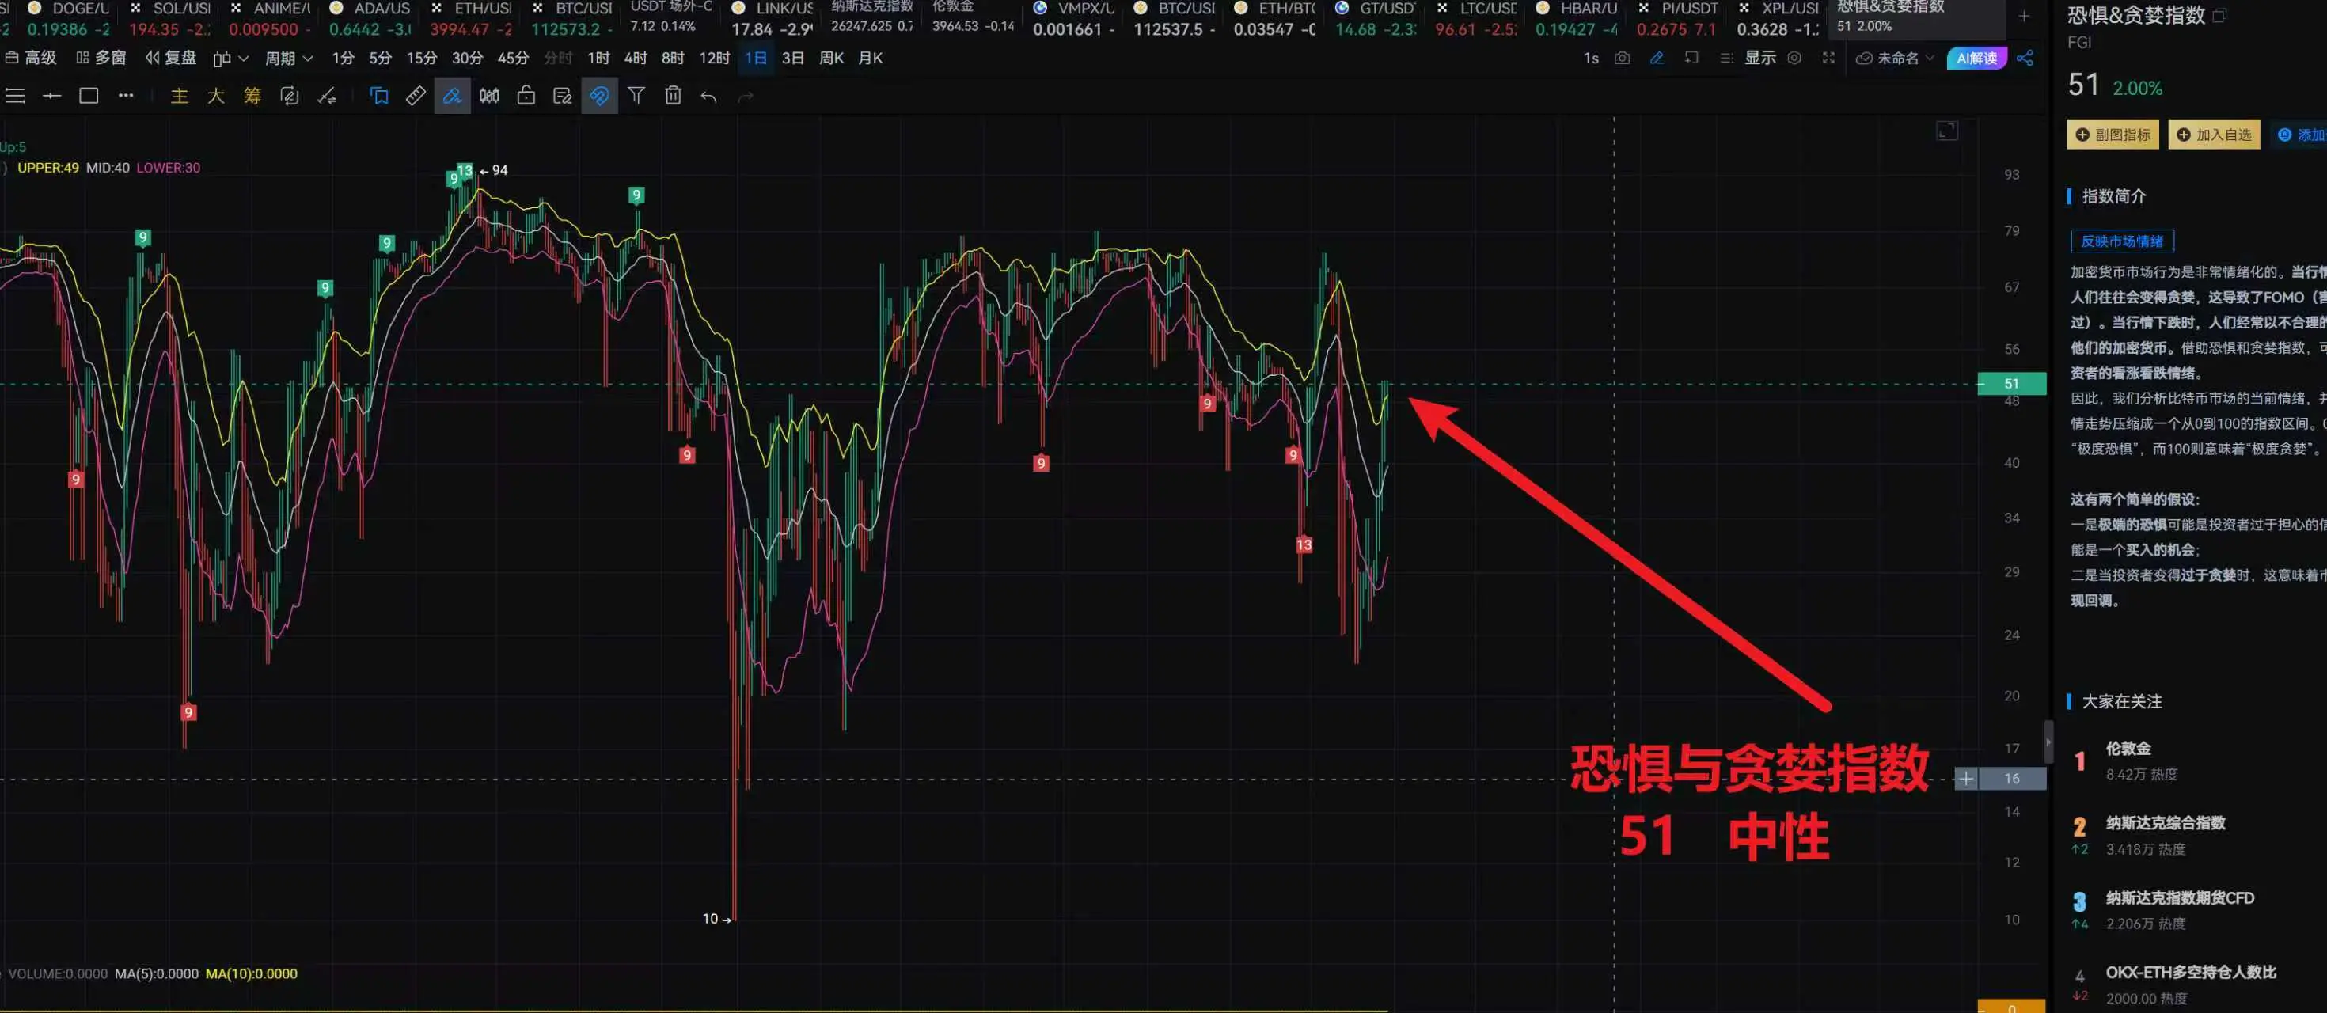Click the 加入自选 add to watchlist button
The width and height of the screenshot is (2327, 1013).
[2214, 135]
